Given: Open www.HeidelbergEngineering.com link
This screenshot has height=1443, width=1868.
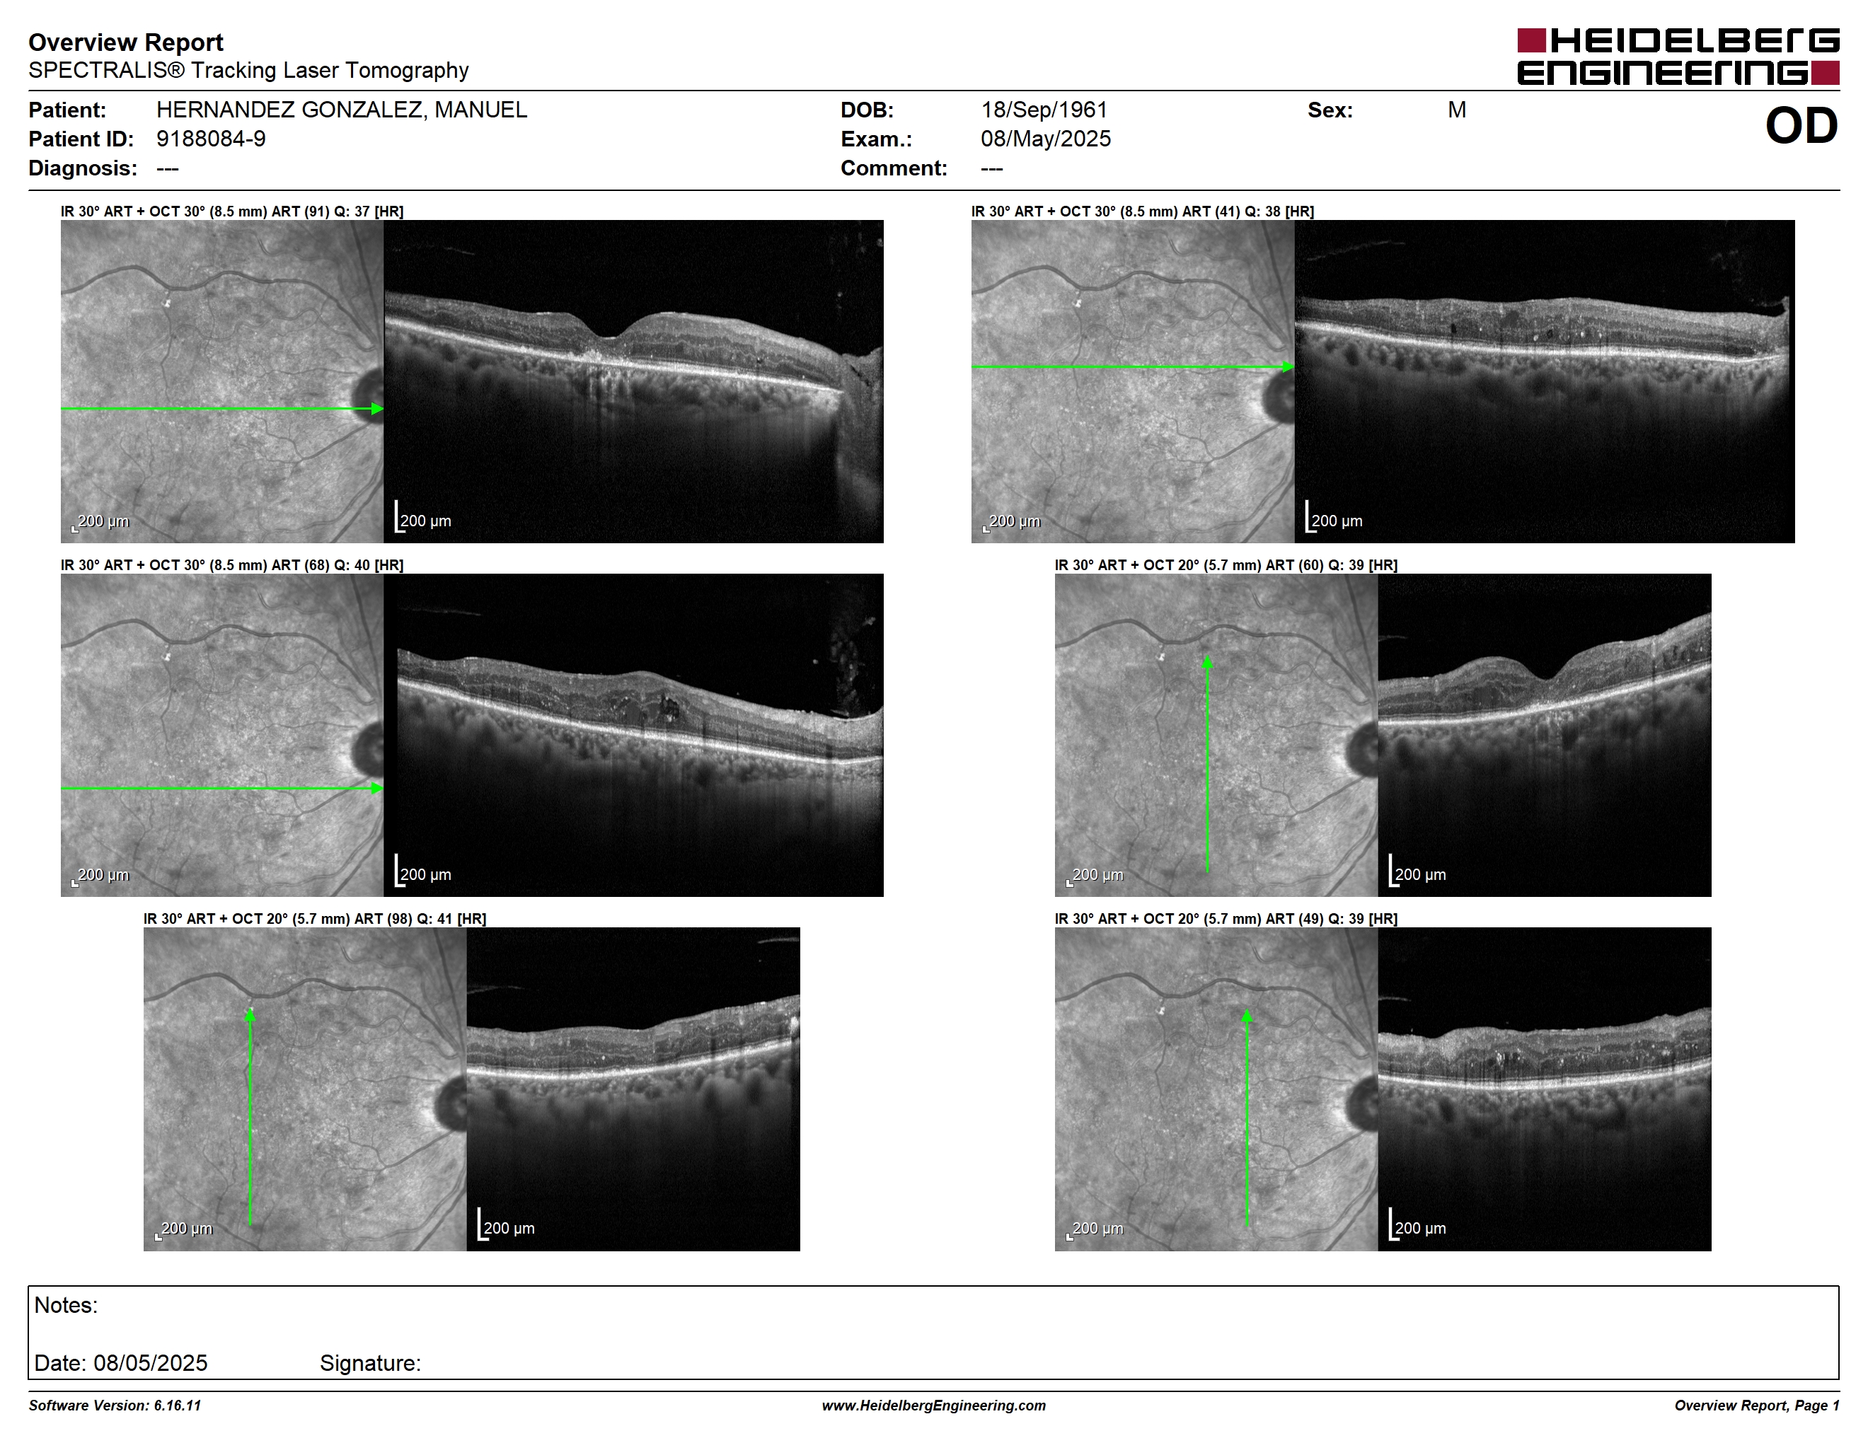Looking at the screenshot, I should point(933,1406).
